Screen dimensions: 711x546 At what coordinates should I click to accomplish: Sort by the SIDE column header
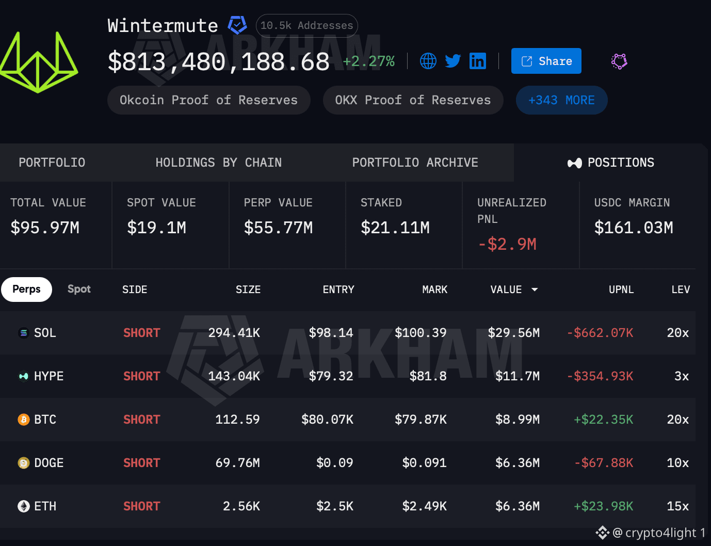[135, 290]
